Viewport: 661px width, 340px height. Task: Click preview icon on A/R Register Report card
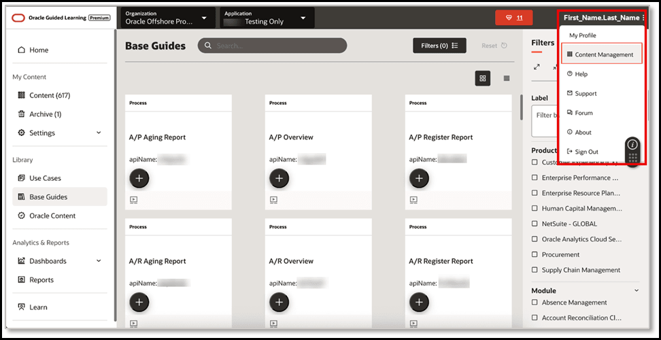(x=413, y=324)
